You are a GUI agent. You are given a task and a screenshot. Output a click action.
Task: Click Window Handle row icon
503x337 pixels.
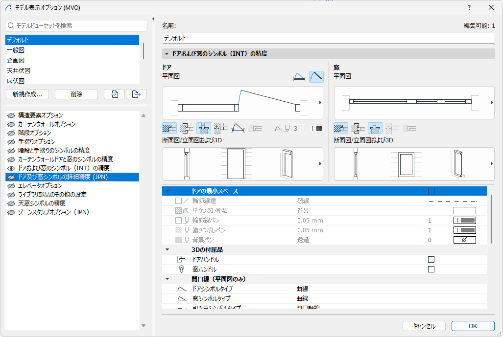click(181, 269)
